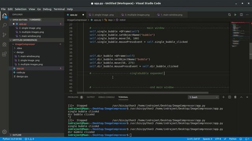Change language mode Python
The height and width of the screenshot is (141, 252).
(233, 139)
